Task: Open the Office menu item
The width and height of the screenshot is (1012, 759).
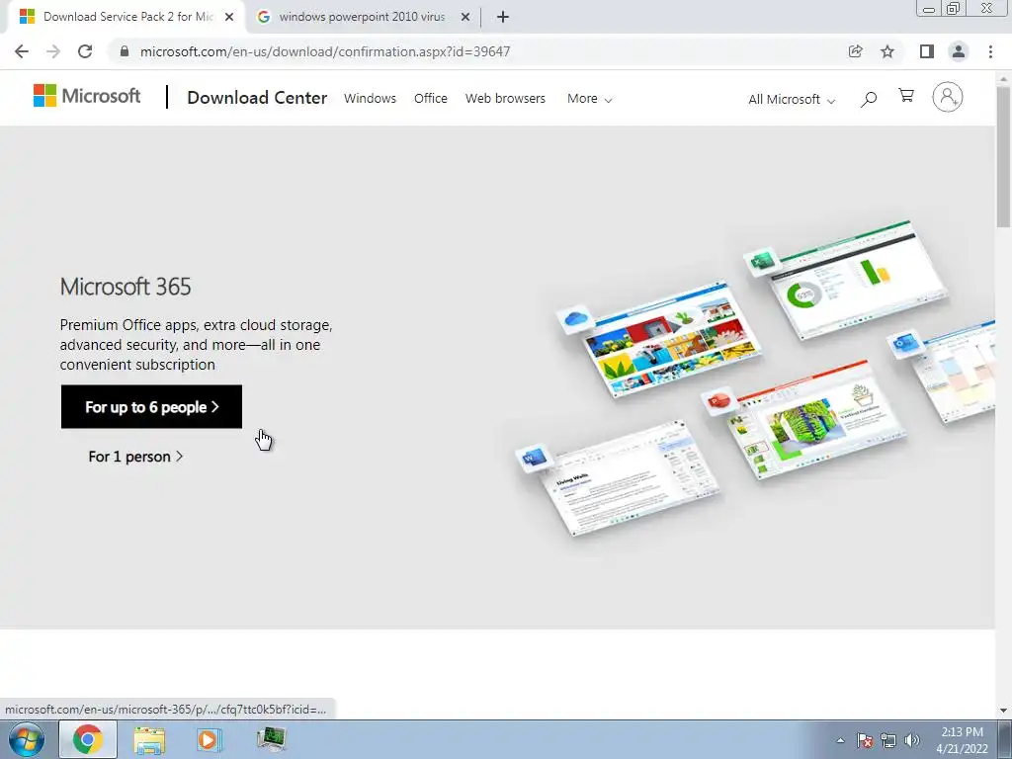Action: pyautogui.click(x=431, y=98)
